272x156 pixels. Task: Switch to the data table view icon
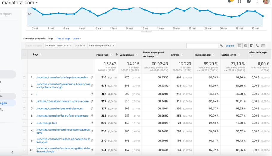pos(240,45)
